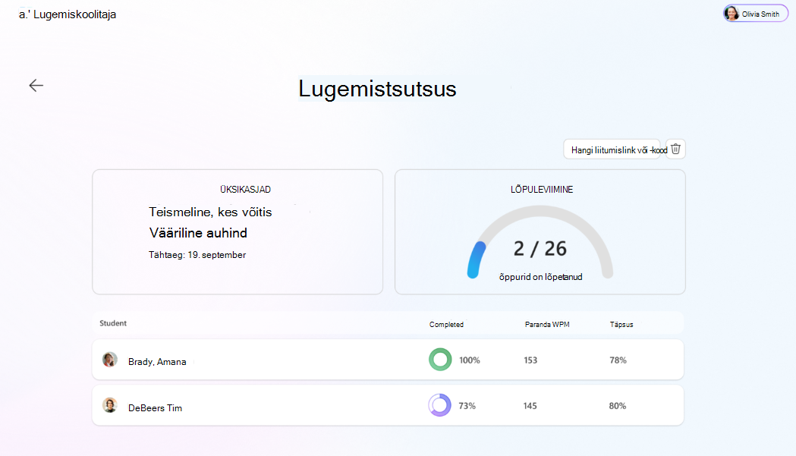Open the Brady, Amana student row
This screenshot has height=456, width=796.
[388, 360]
